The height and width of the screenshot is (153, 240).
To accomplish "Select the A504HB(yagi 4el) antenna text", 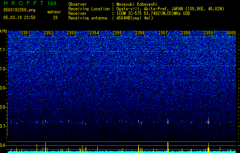I will [135, 18].
